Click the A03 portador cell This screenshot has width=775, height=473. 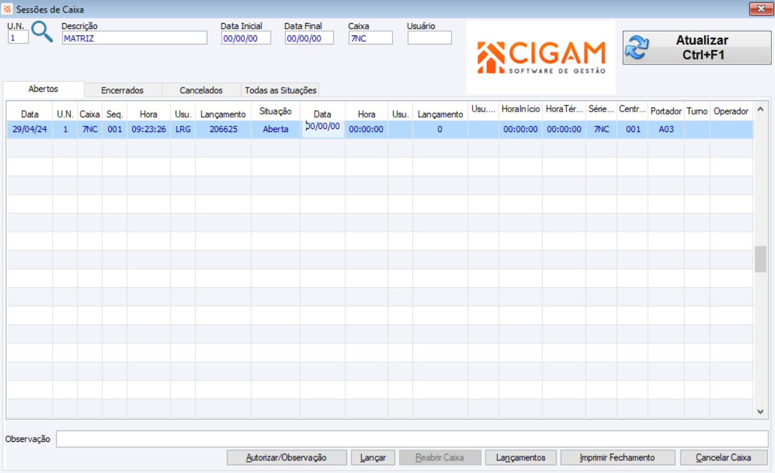point(666,130)
